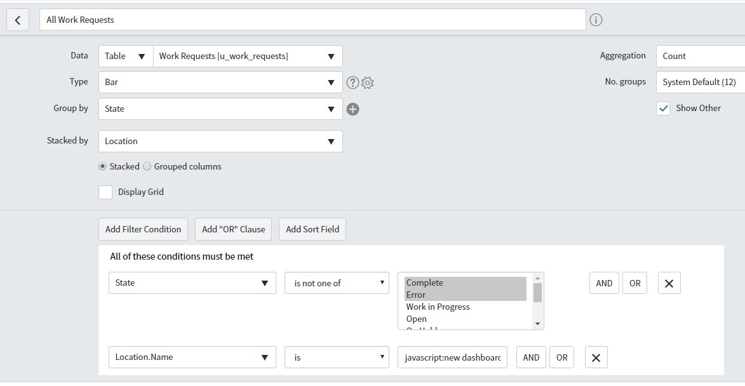This screenshot has height=386, width=745.
Task: Click OR button on the Location.Name condition
Action: pos(561,357)
